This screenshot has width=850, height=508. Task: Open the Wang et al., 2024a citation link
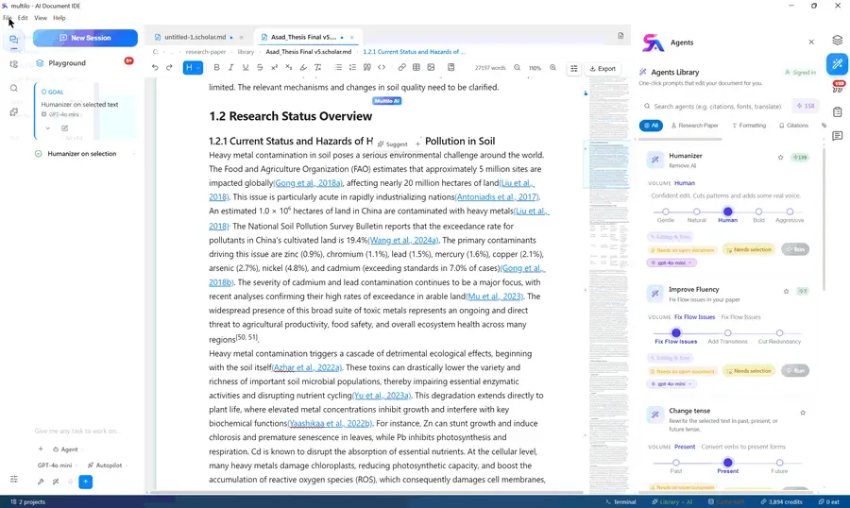click(x=403, y=240)
